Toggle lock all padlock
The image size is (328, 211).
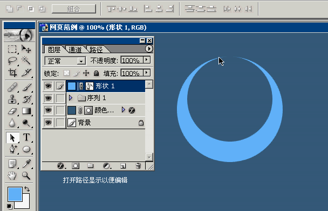(96, 73)
